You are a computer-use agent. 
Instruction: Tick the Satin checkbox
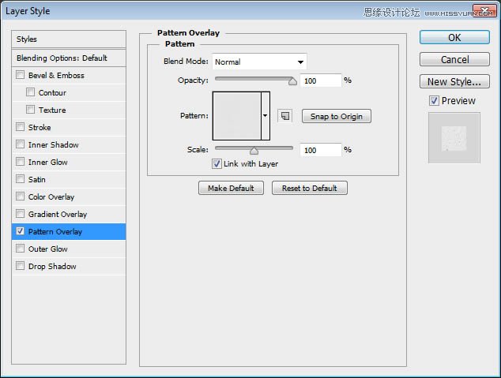(20, 179)
